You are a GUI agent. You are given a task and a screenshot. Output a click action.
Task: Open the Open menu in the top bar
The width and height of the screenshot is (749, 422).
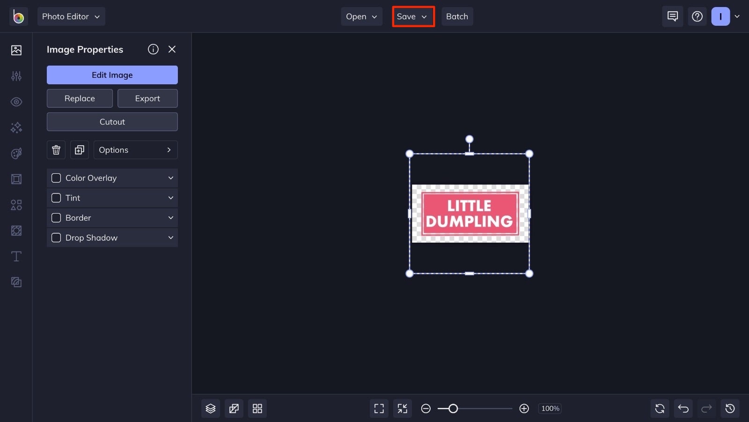(361, 16)
